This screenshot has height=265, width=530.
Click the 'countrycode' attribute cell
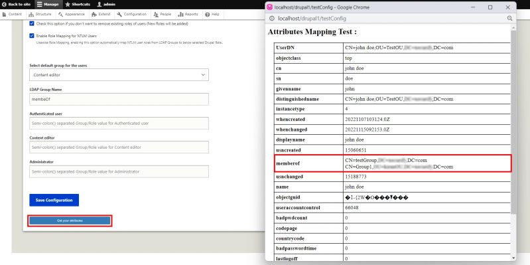click(x=308, y=238)
